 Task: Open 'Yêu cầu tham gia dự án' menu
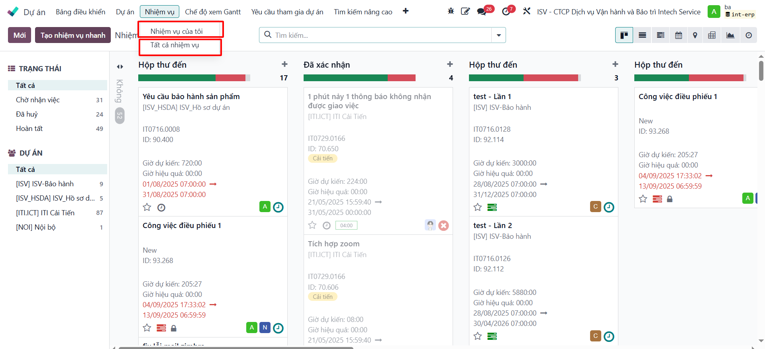287,12
